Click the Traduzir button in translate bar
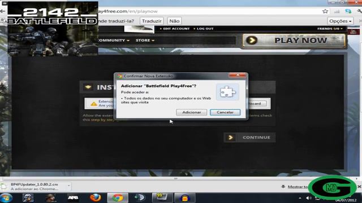The width and height of the screenshot is (362, 203). (x=152, y=21)
